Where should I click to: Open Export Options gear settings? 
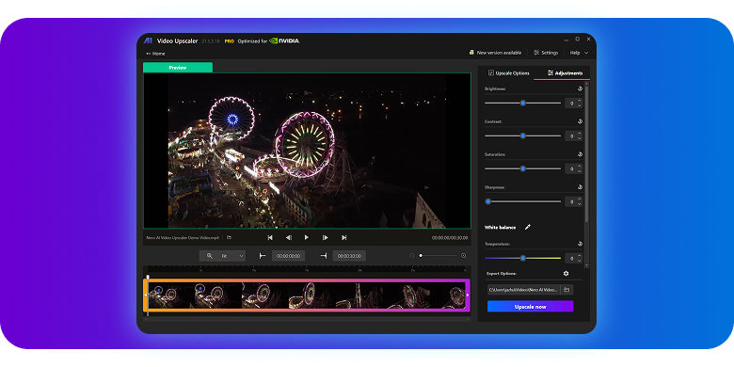coord(566,274)
